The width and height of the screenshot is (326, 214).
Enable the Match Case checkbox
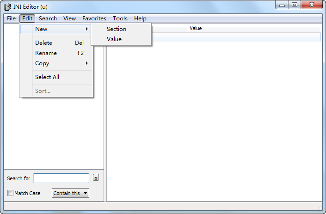[x=10, y=193]
